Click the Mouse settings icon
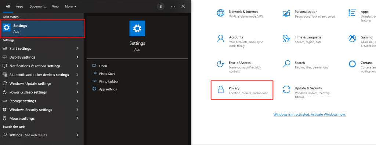 [x=4, y=118]
